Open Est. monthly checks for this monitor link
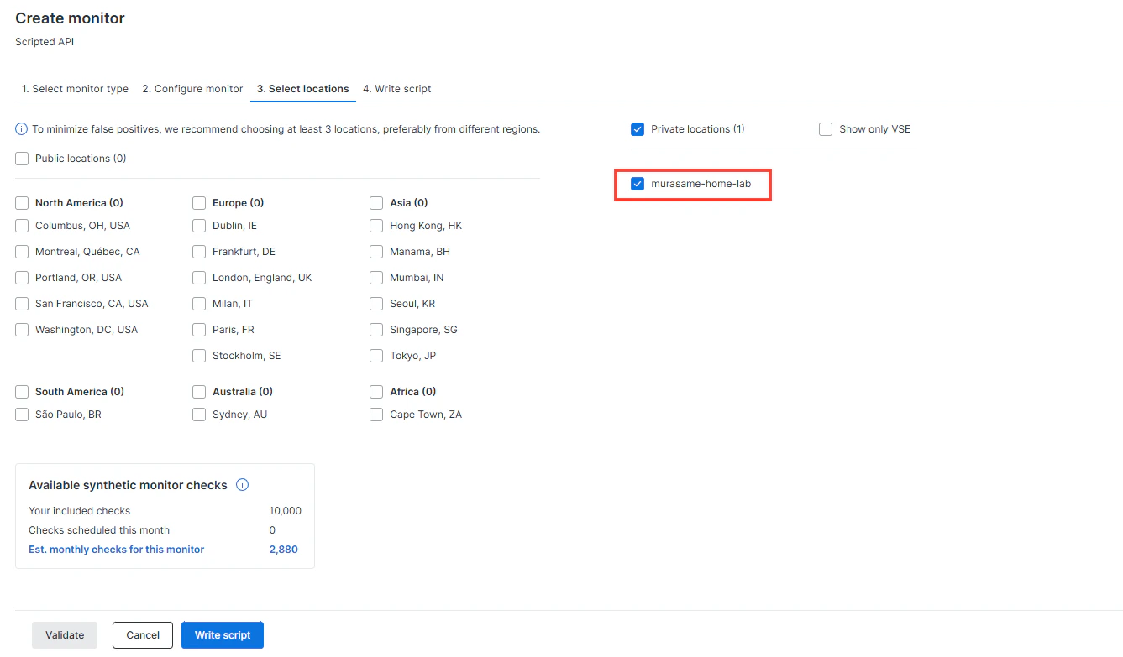 tap(117, 550)
